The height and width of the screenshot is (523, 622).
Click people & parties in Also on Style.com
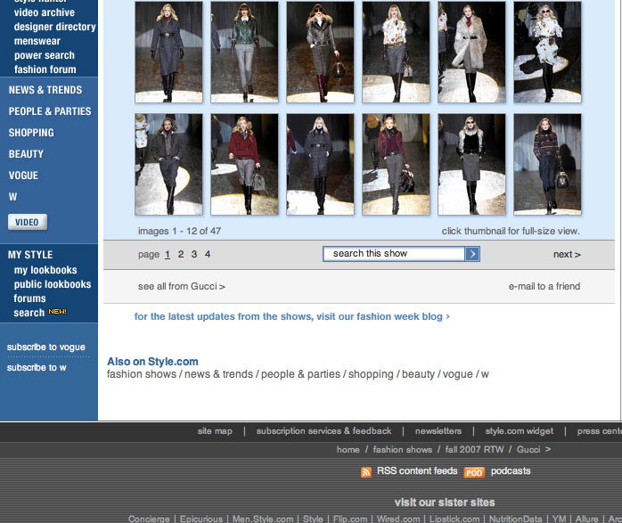300,374
